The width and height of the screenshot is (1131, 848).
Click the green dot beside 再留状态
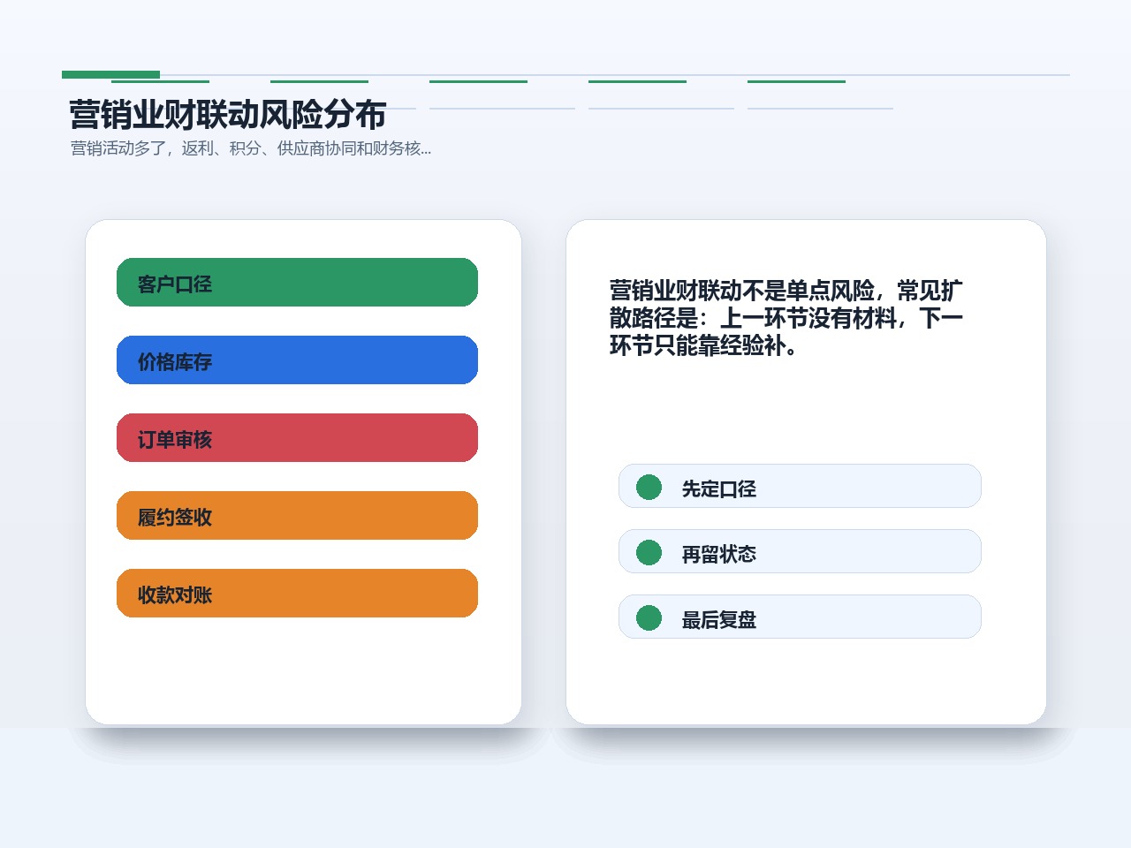click(649, 552)
